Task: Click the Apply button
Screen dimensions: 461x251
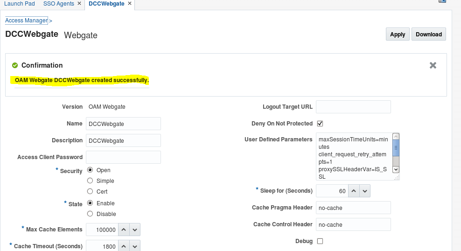Action: [x=398, y=34]
